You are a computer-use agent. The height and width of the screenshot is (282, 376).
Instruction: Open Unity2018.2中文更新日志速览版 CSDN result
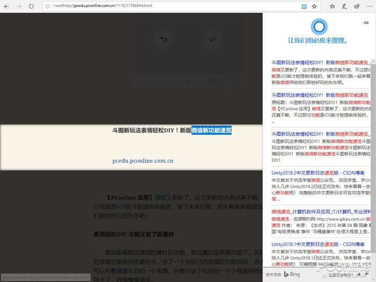318,173
